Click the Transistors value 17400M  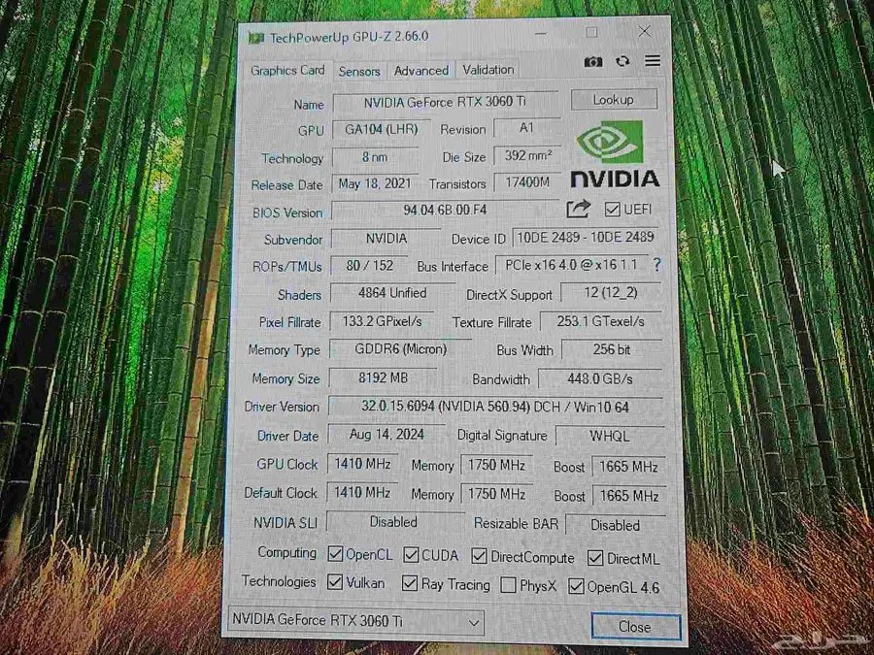[527, 182]
